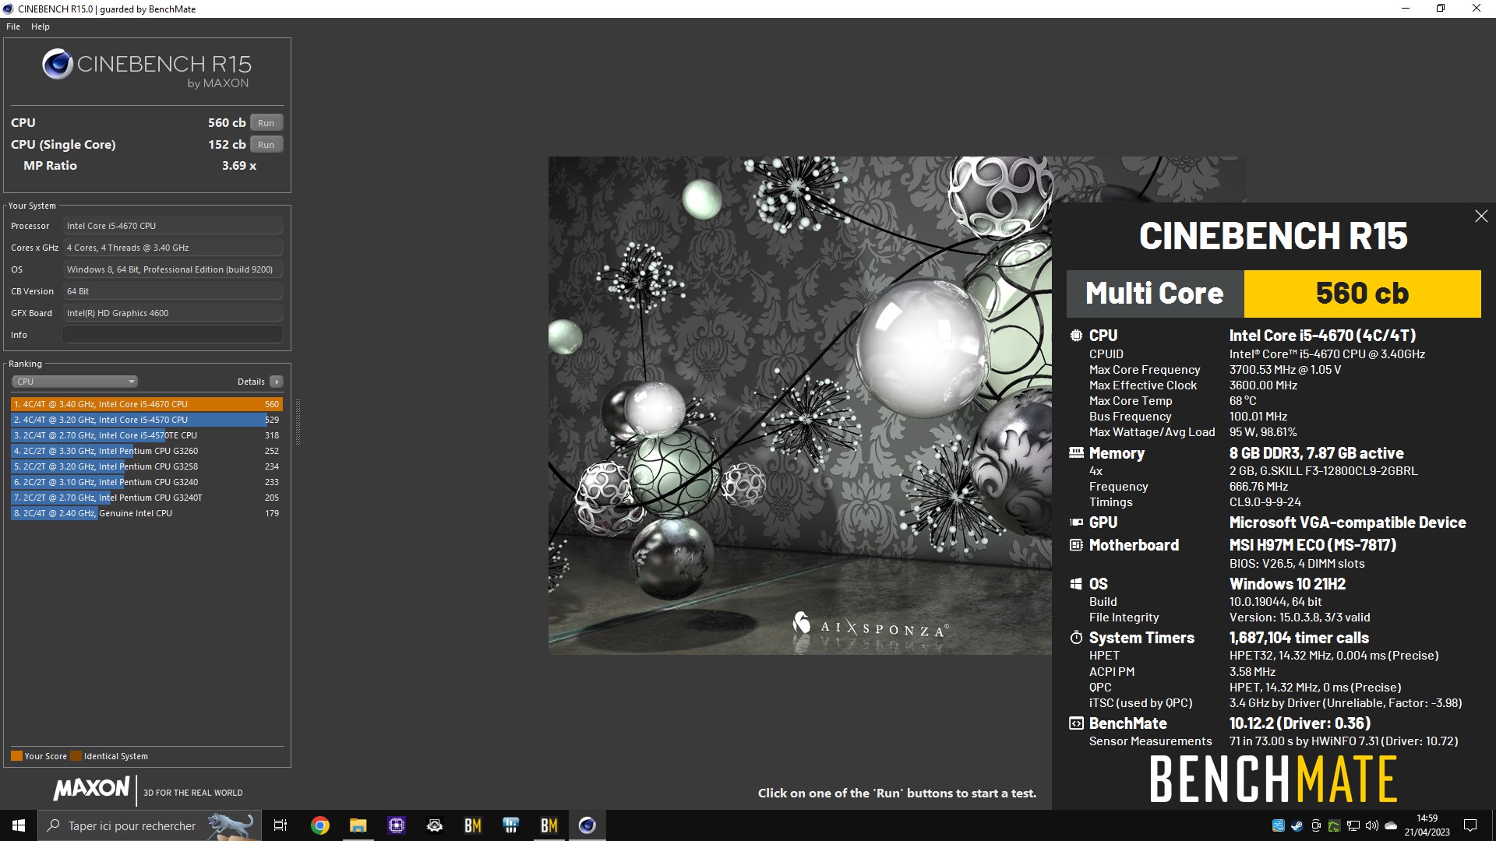Open Google Chrome from taskbar
This screenshot has width=1496, height=841.
tap(319, 825)
